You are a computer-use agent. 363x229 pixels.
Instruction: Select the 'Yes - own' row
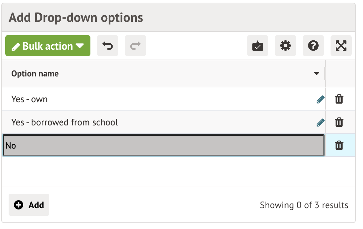coord(132,99)
